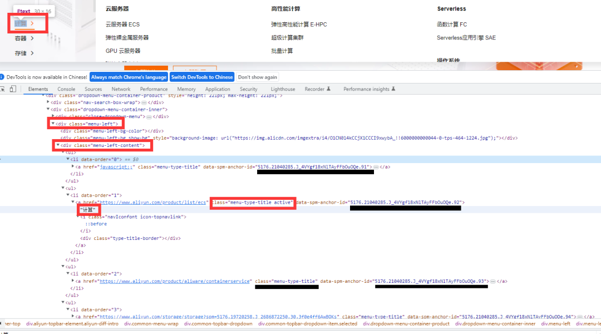The height and width of the screenshot is (334, 601).
Task: Select the menu-left-bg-color div row
Action: pyautogui.click(x=112, y=131)
